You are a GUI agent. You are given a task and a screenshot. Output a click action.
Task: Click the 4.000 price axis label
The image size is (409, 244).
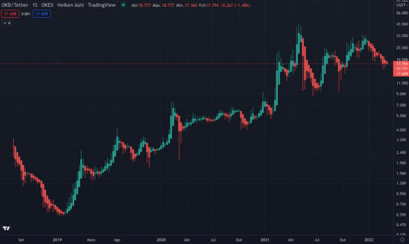coord(401,130)
